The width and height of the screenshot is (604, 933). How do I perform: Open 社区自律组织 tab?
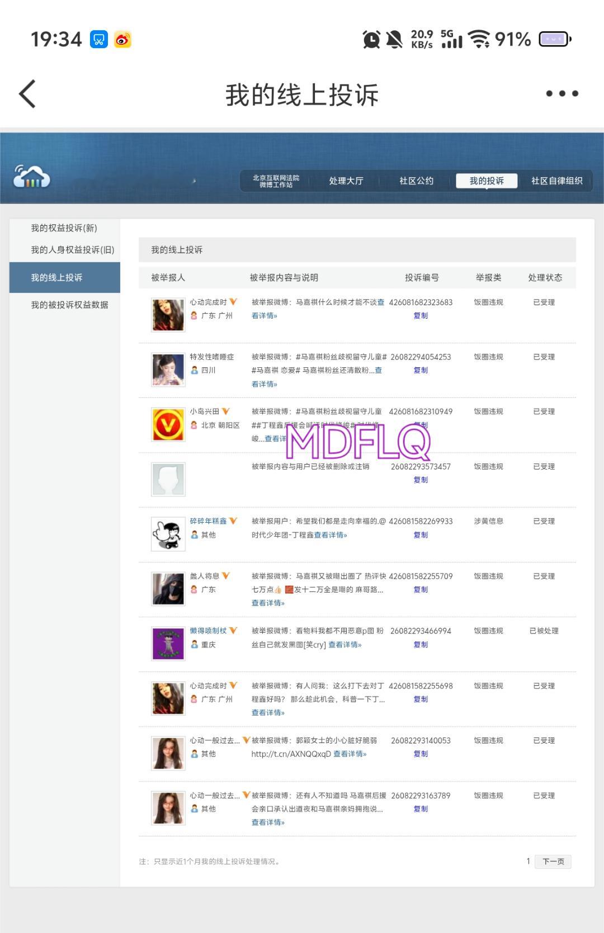click(556, 181)
